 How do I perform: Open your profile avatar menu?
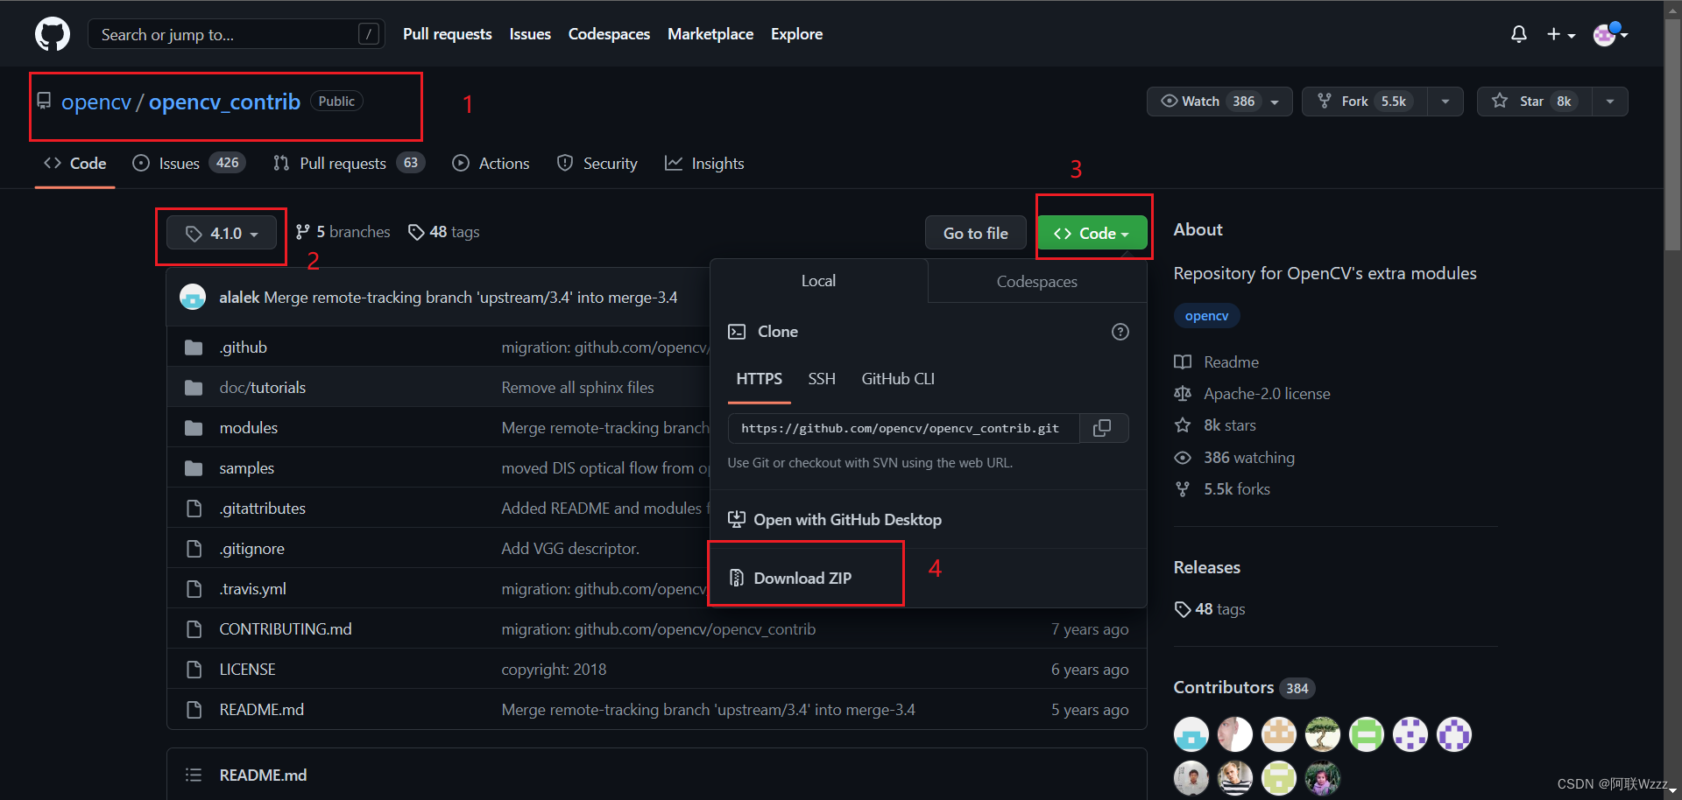[1606, 33]
